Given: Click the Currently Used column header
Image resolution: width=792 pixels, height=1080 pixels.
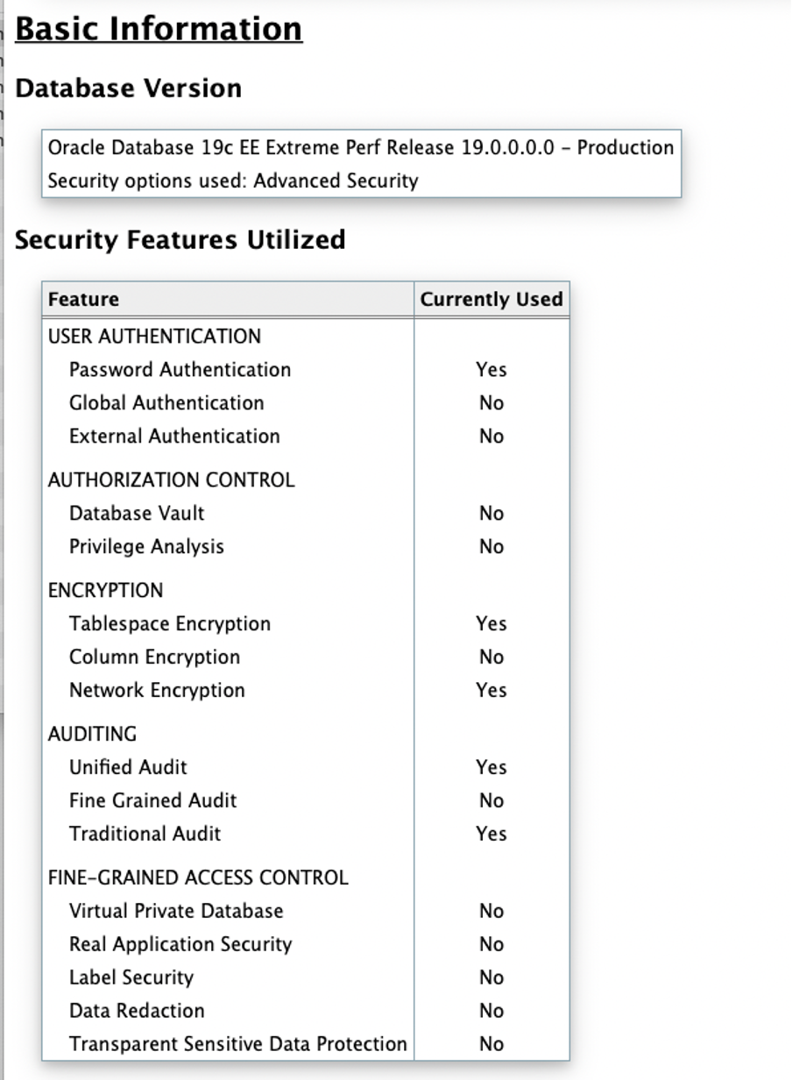Looking at the screenshot, I should point(491,300).
